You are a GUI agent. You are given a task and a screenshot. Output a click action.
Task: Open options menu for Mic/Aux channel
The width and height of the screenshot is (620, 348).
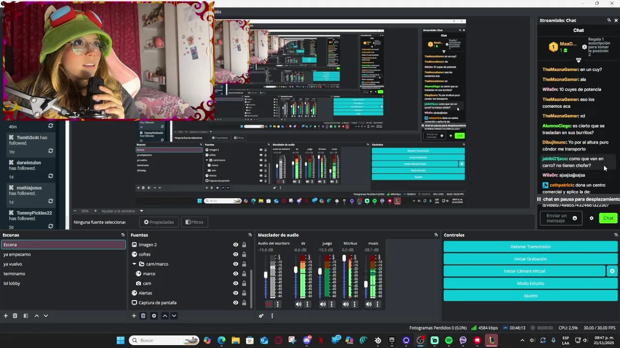[x=355, y=304]
